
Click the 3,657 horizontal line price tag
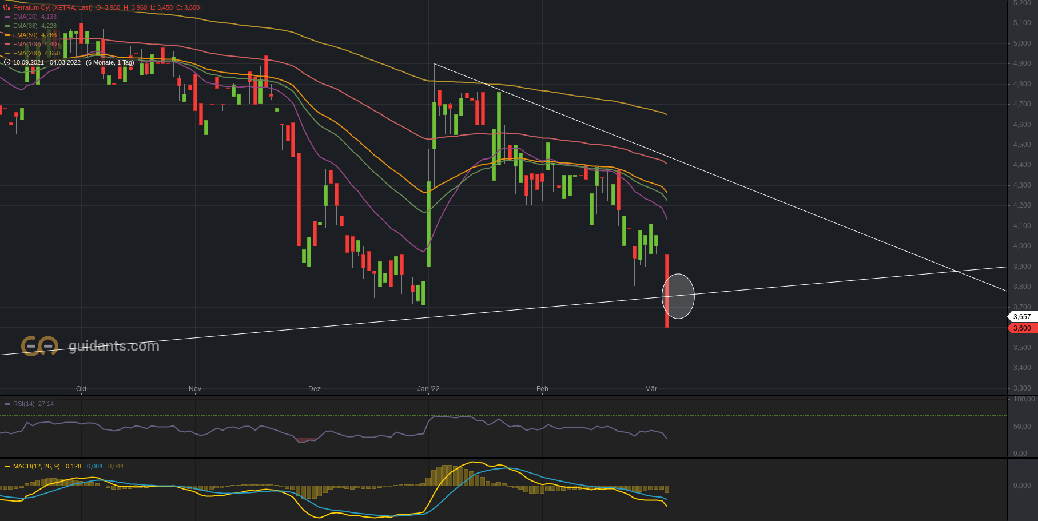pyautogui.click(x=1021, y=317)
